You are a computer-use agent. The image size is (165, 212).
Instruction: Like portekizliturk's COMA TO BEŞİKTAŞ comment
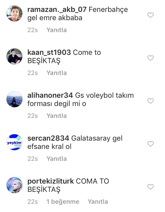click(x=151, y=187)
